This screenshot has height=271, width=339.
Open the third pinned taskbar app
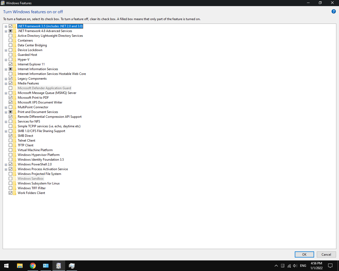pos(46,266)
